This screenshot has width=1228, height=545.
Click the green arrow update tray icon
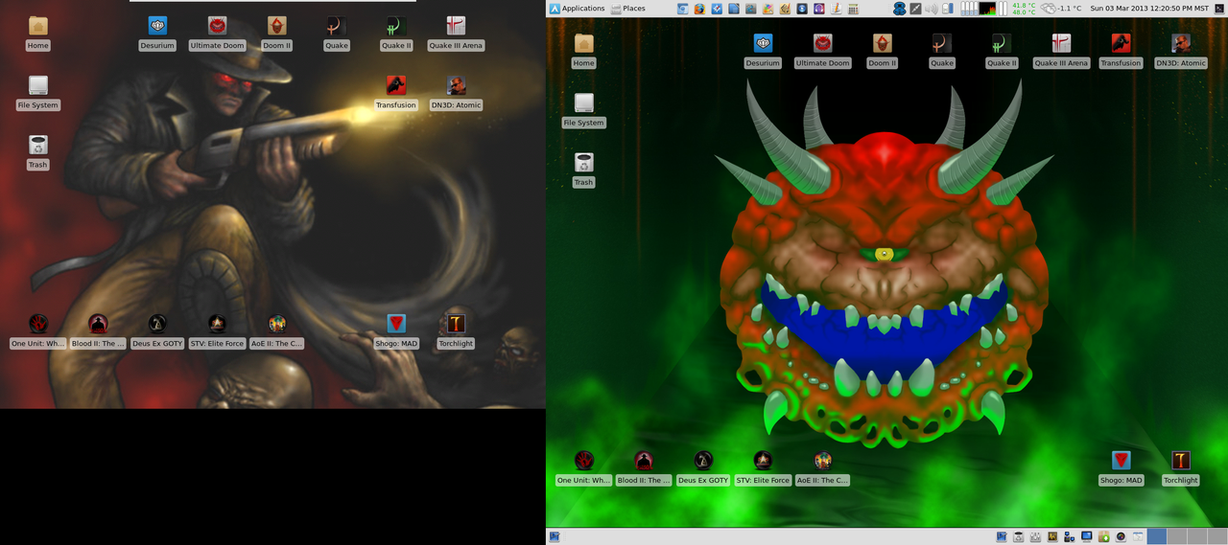click(1104, 536)
